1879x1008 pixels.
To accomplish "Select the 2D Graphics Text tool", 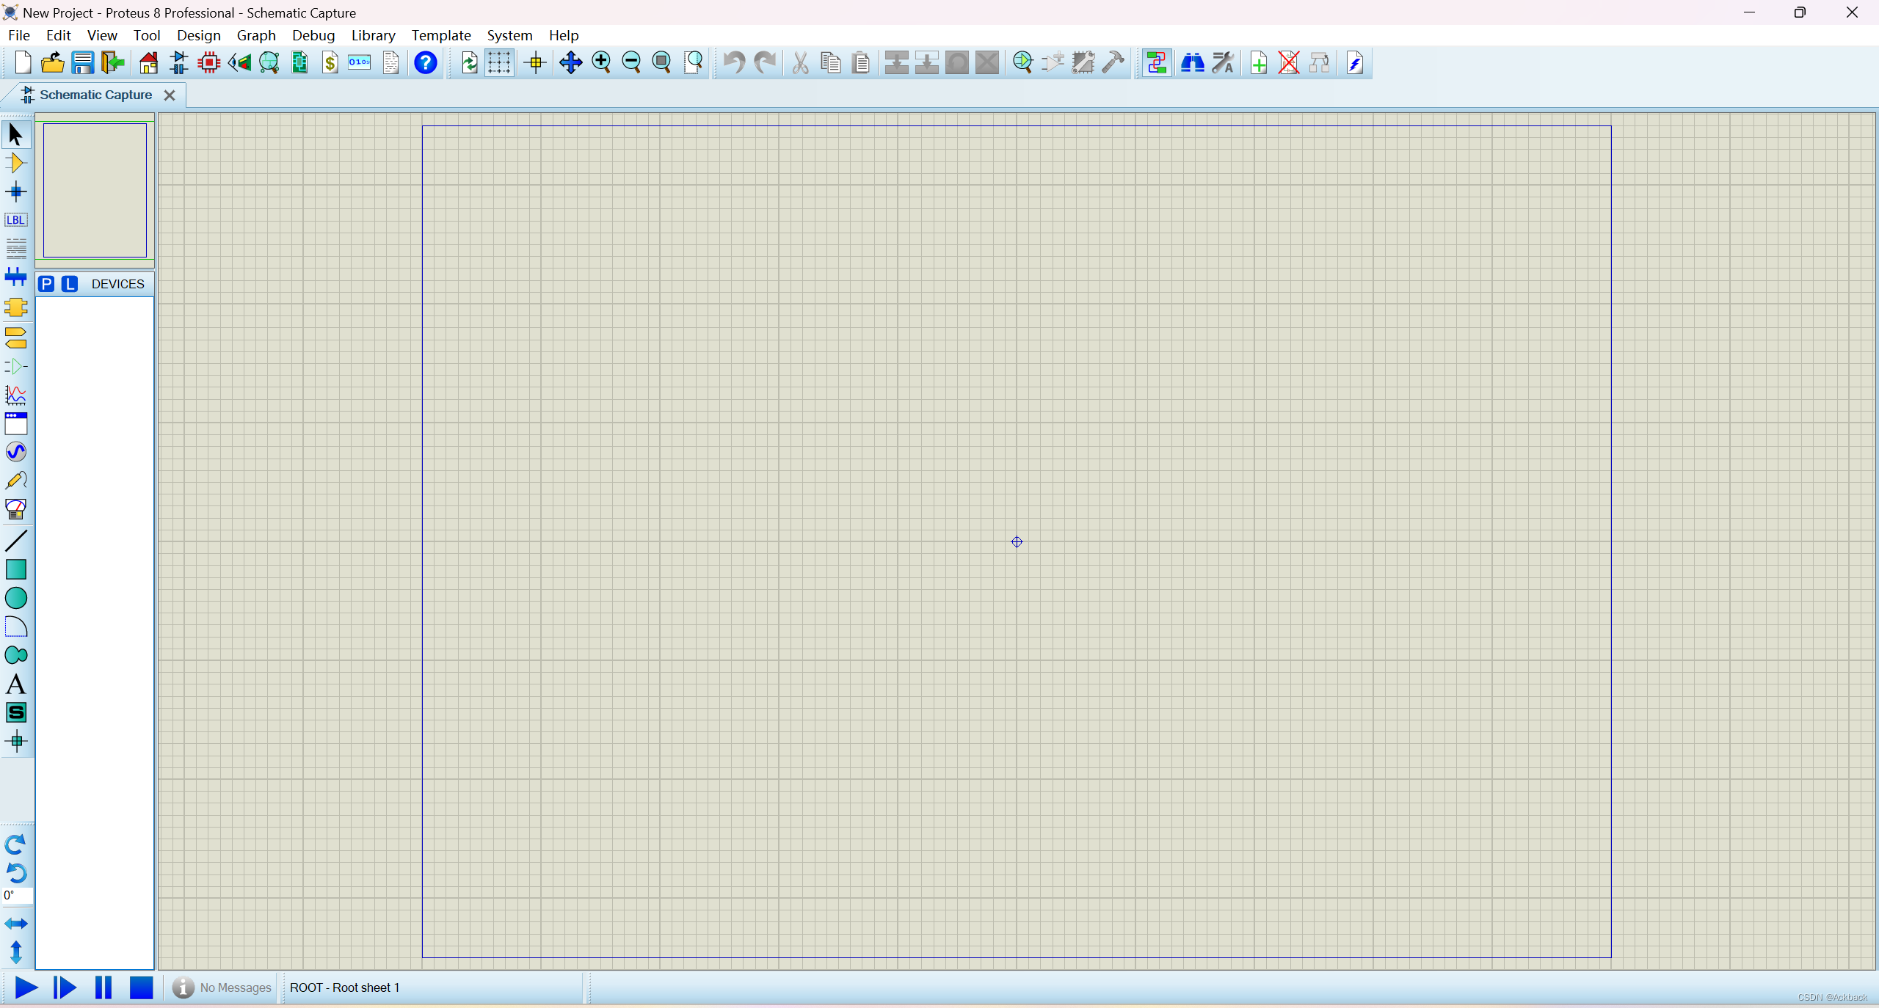I will (x=15, y=684).
